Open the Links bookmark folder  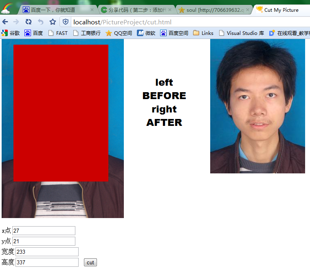(203, 33)
